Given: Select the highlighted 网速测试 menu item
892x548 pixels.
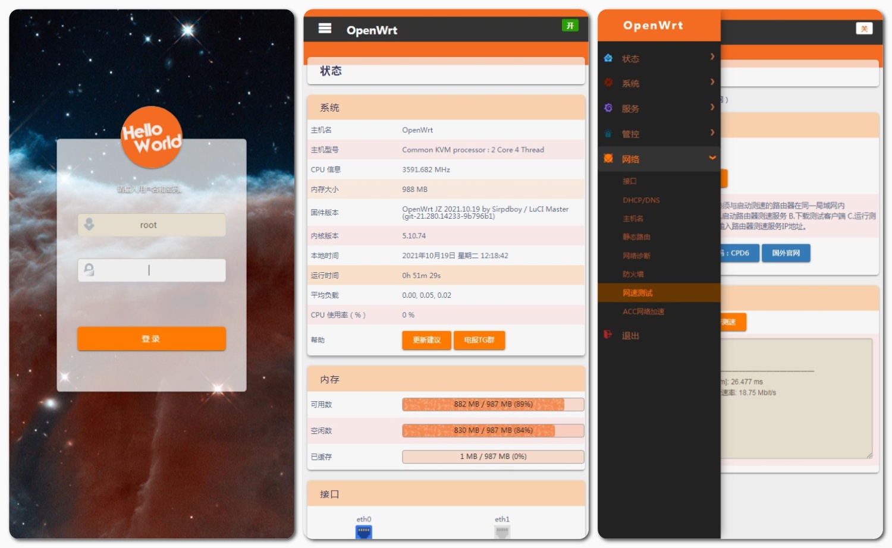Looking at the screenshot, I should (x=659, y=293).
